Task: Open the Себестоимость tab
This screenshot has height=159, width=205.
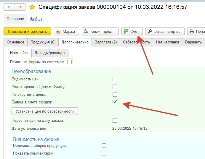Action: [x=136, y=42]
